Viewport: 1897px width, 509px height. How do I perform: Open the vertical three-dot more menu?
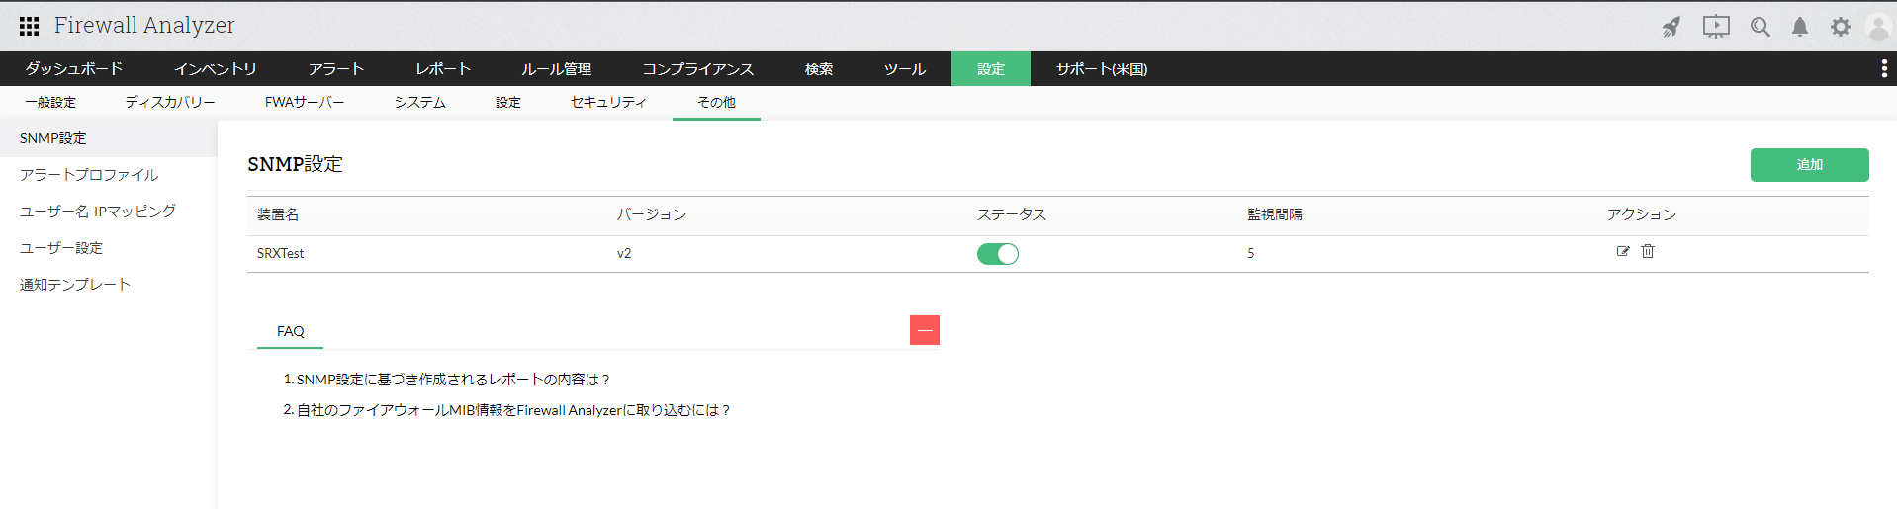pyautogui.click(x=1883, y=68)
